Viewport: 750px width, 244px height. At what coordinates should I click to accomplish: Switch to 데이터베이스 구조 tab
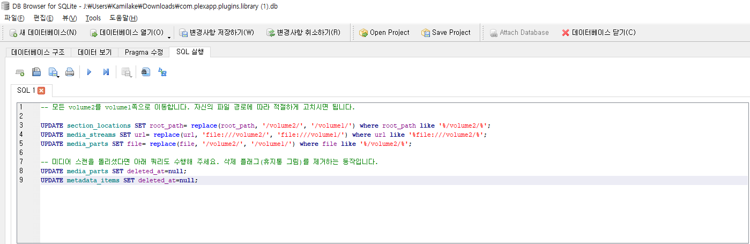38,53
